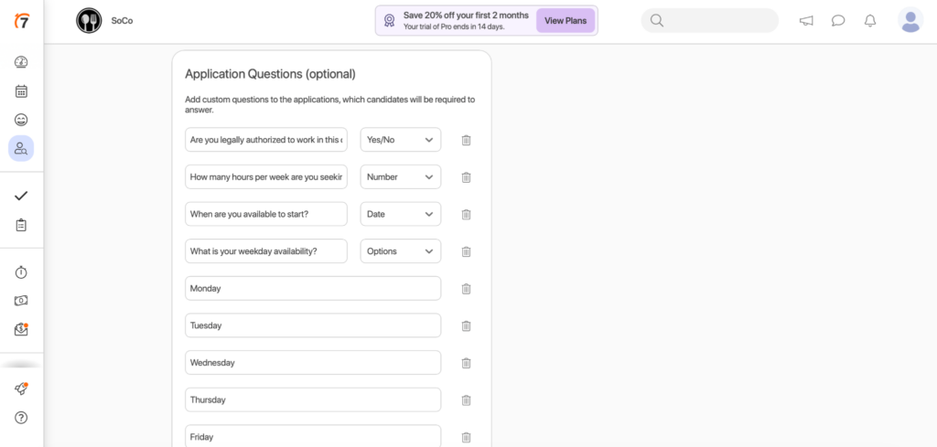Viewport: 937px width, 447px height.
Task: Click the 'Save 20% off your first 2 months' text
Action: tap(466, 16)
